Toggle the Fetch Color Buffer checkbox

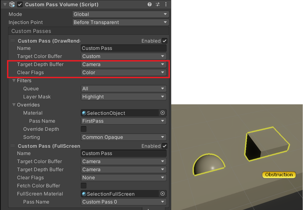(83, 186)
